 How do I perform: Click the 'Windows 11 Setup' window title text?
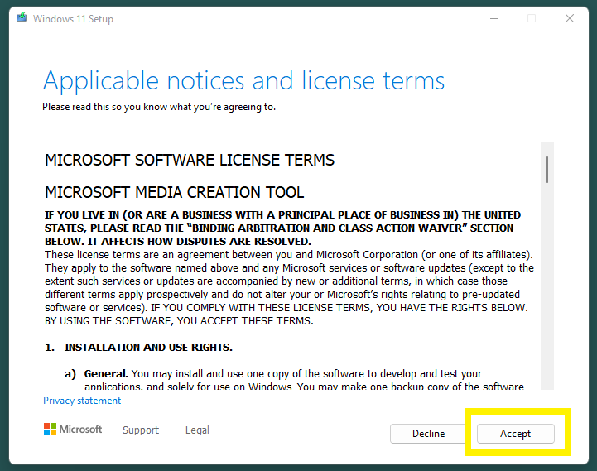[73, 19]
